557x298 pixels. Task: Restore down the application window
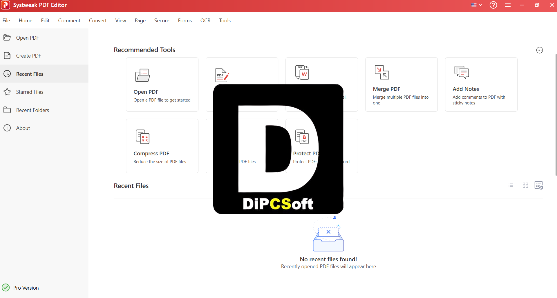coord(537,5)
